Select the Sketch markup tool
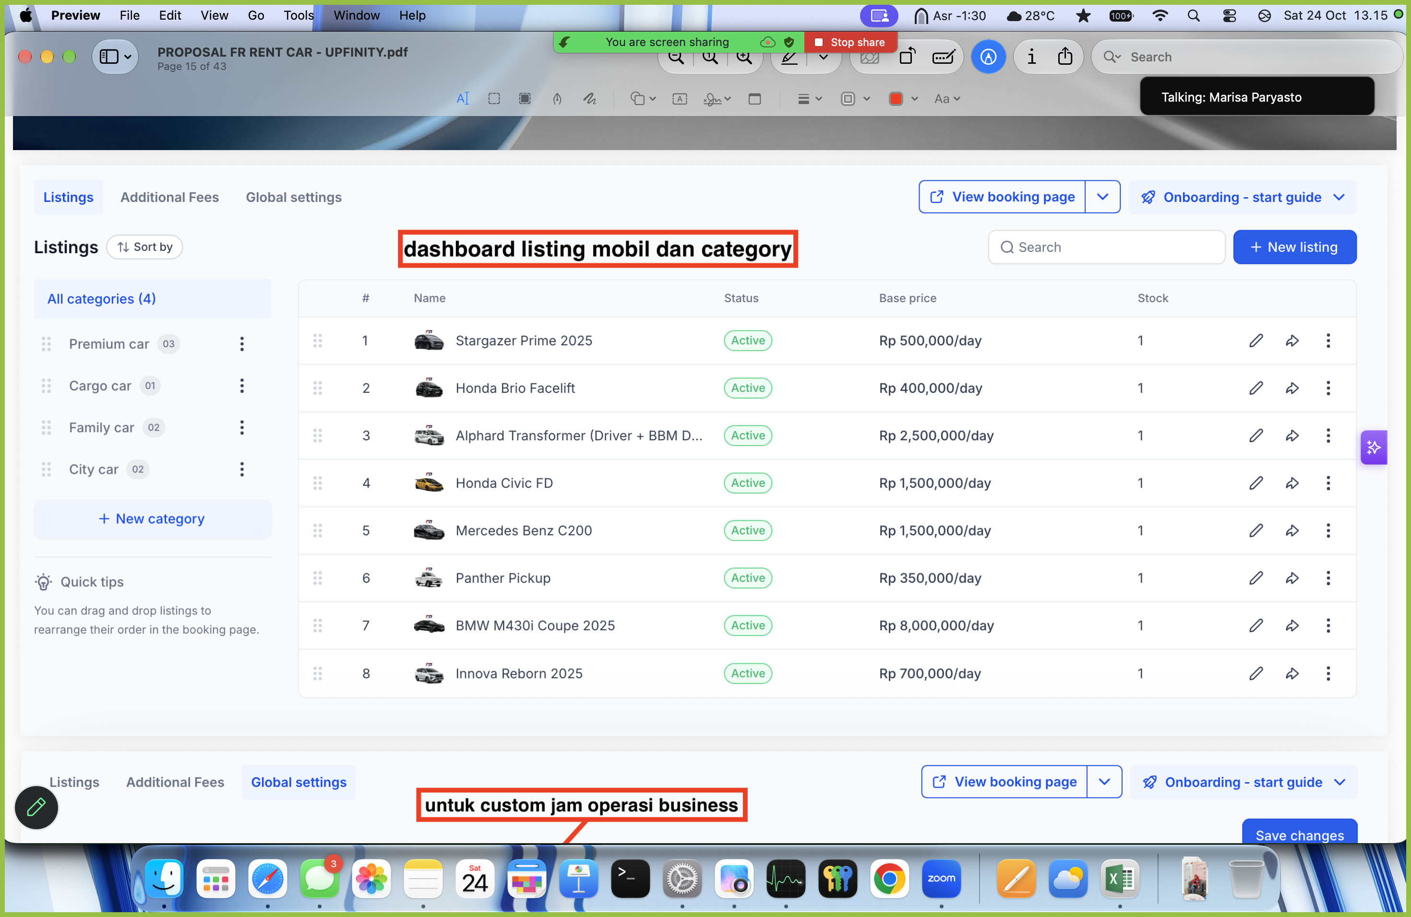The height and width of the screenshot is (917, 1411). point(557,99)
